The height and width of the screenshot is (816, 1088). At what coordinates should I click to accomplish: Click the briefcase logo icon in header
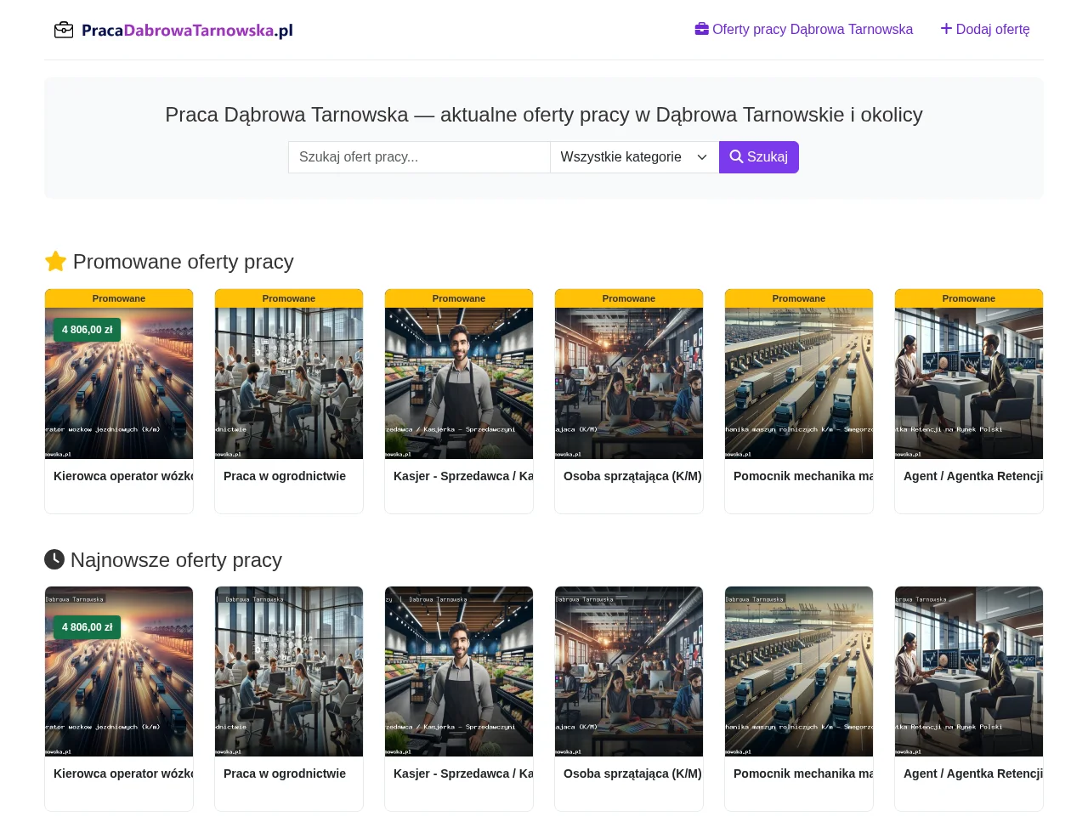[64, 31]
